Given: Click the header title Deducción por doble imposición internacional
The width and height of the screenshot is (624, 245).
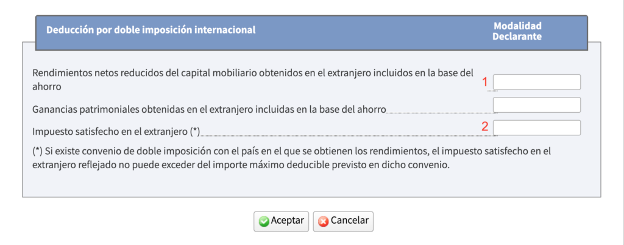Looking at the screenshot, I should pyautogui.click(x=151, y=29).
